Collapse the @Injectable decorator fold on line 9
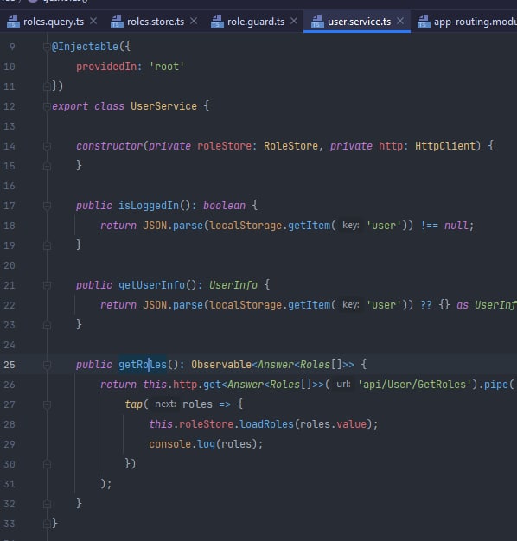 coord(47,47)
